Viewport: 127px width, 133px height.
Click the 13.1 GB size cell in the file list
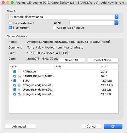click(106, 90)
